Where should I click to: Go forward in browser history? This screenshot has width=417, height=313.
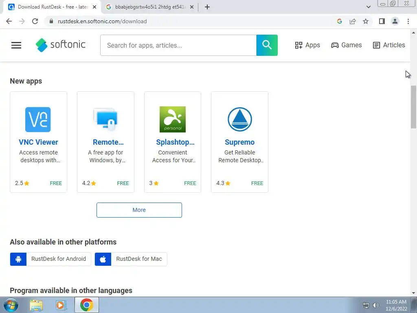tap(22, 21)
